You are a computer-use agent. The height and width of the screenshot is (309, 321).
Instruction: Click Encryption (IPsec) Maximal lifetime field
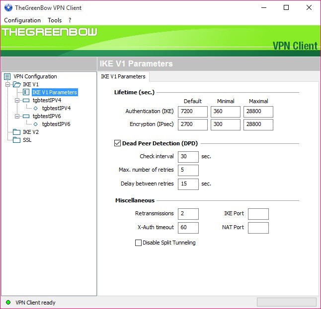258,124
